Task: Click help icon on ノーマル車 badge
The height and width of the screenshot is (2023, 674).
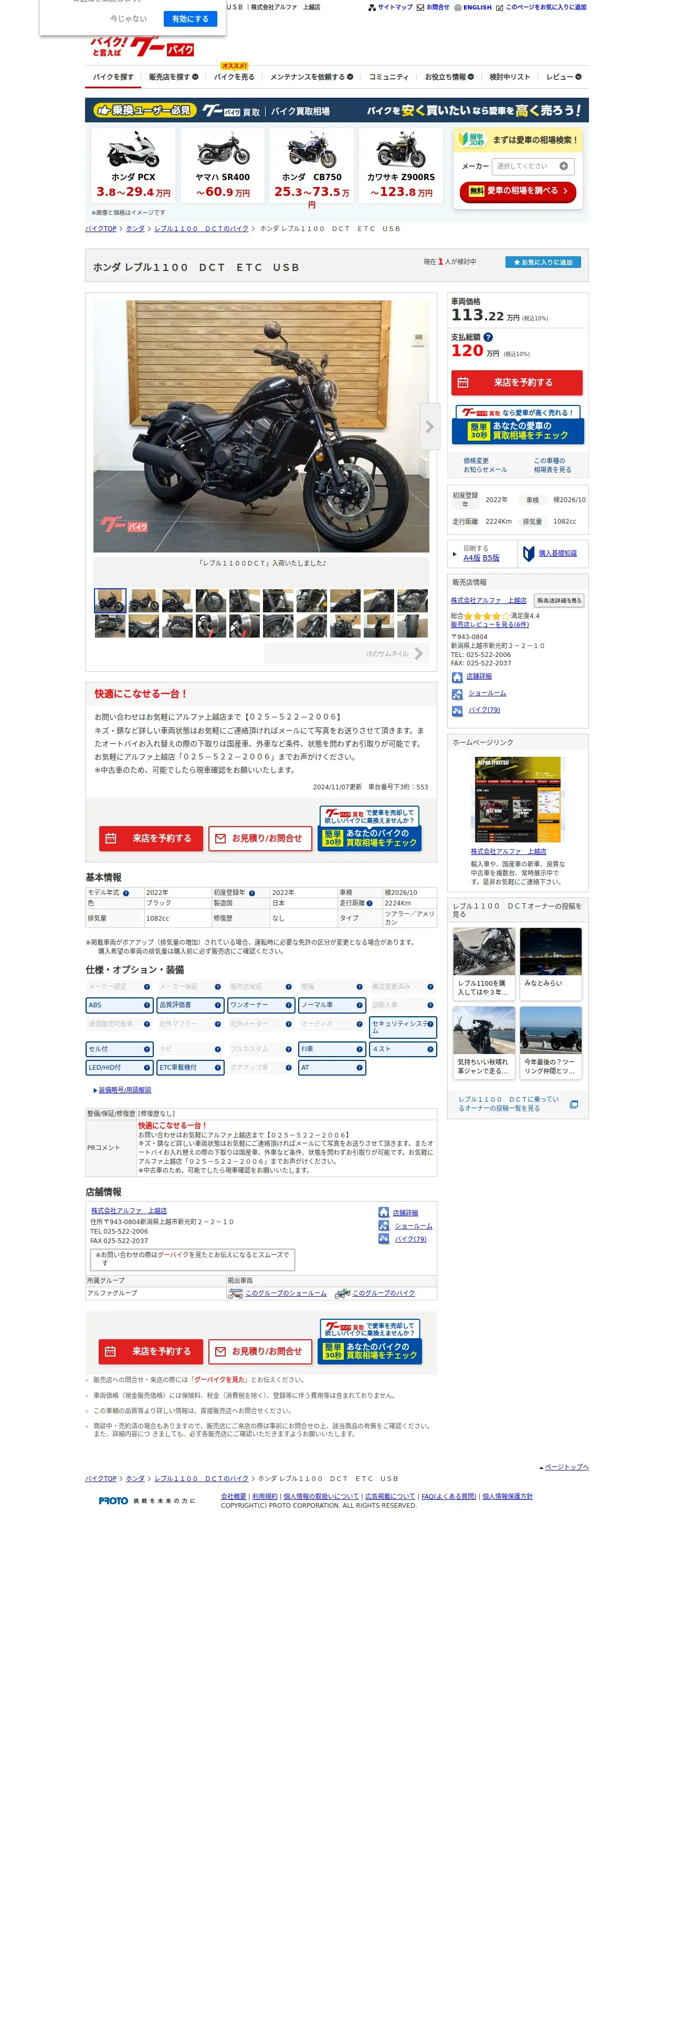Action: 360,1005
